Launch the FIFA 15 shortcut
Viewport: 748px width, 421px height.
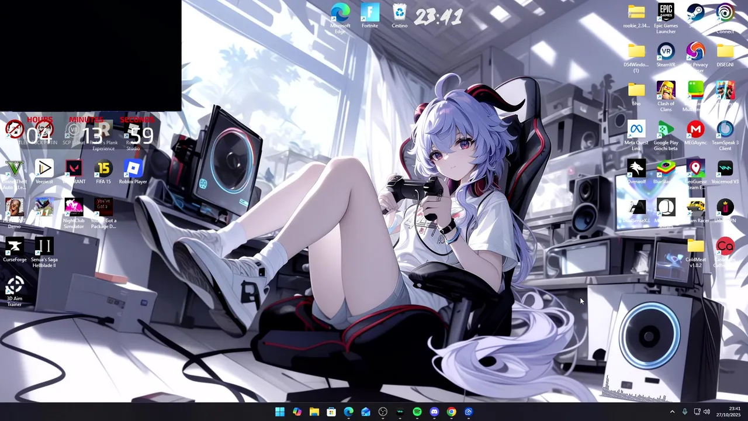(103, 172)
